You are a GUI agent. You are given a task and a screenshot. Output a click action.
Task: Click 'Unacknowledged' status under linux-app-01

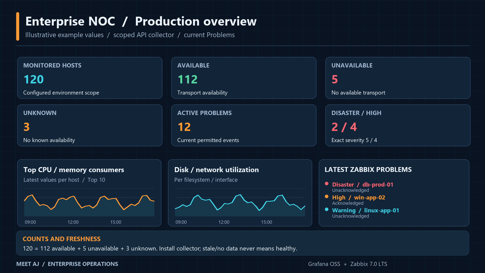point(351,216)
